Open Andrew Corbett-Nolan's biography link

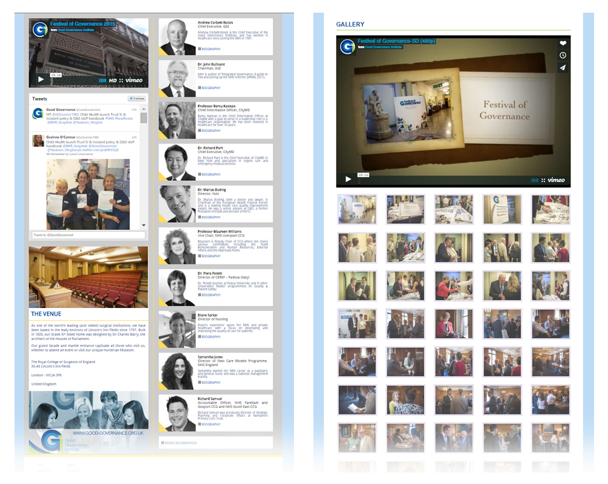pyautogui.click(x=209, y=49)
